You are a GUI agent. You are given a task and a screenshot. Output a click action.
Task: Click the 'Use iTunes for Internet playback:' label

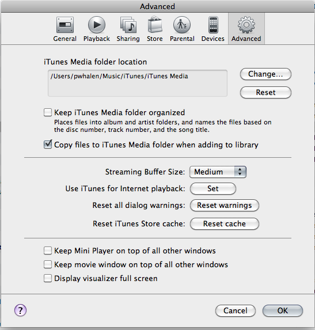tap(125, 188)
